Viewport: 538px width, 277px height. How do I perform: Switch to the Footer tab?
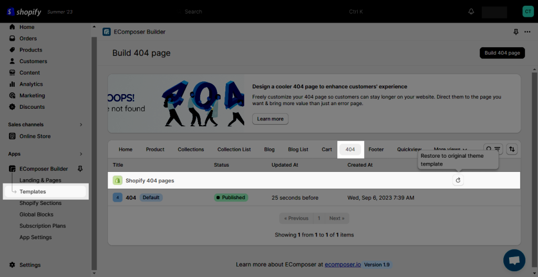coord(376,149)
